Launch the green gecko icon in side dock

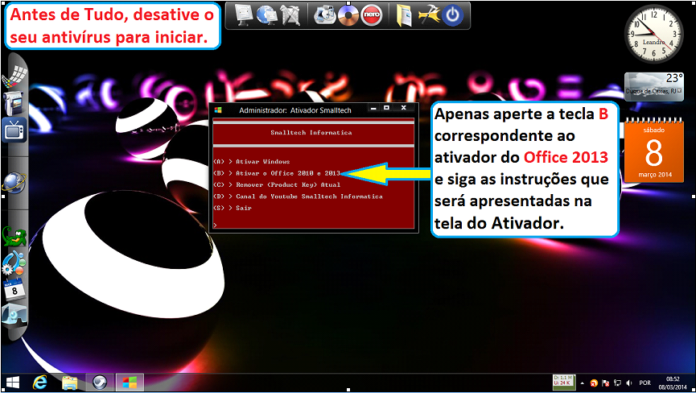[x=14, y=237]
